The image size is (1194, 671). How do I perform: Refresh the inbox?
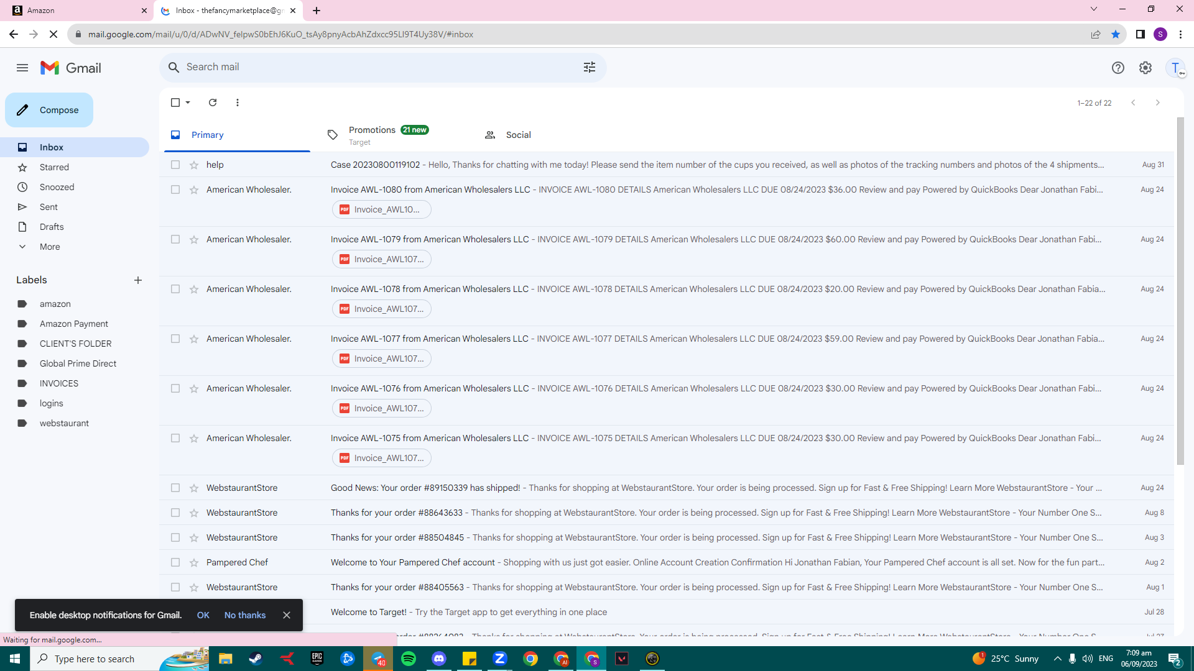pos(213,103)
